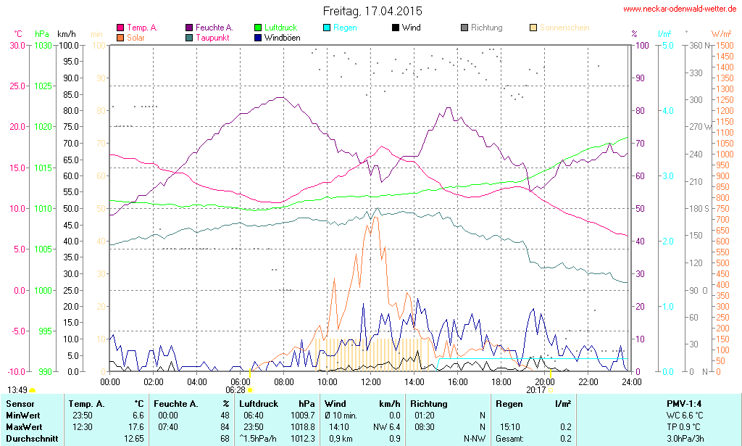Click the MaxWert row label
Image resolution: width=742 pixels, height=446 pixels.
coord(24,426)
